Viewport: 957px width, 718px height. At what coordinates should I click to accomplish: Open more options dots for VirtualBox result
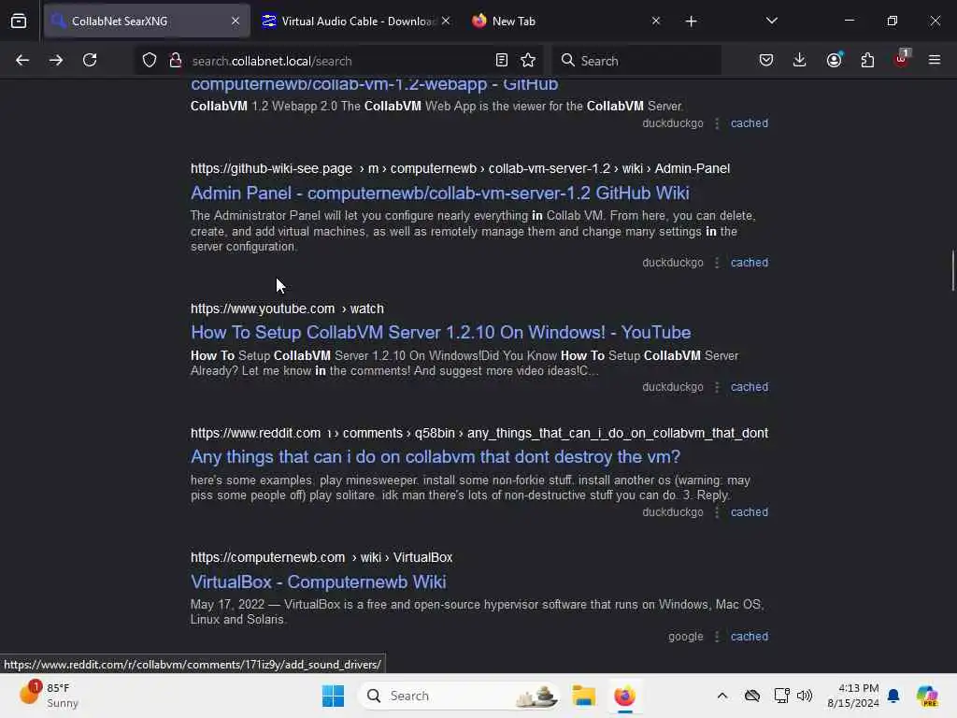point(717,636)
